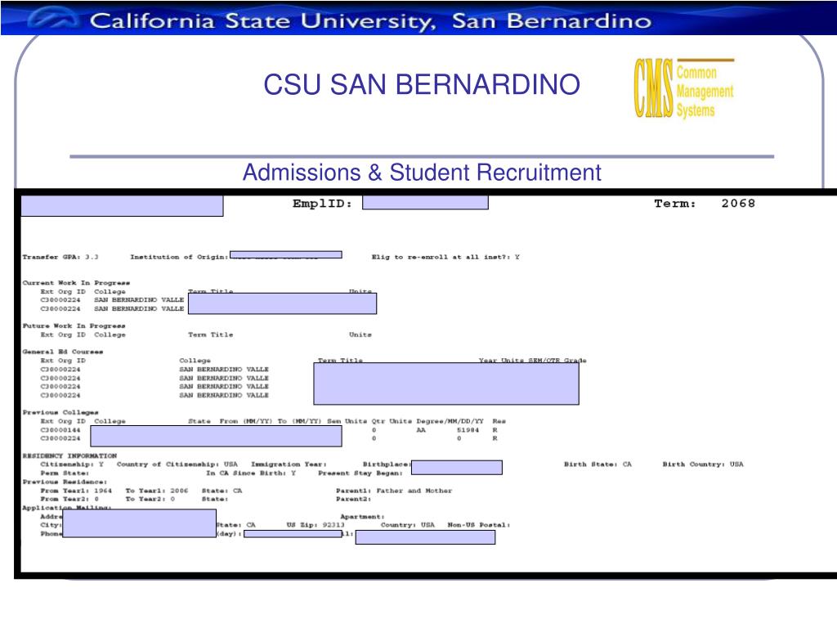Select the 'Future Work In Progress' section header
The width and height of the screenshot is (837, 628).
[x=74, y=325]
